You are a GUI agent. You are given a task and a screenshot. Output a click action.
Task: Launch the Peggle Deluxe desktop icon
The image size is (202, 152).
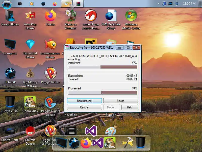click(50, 76)
